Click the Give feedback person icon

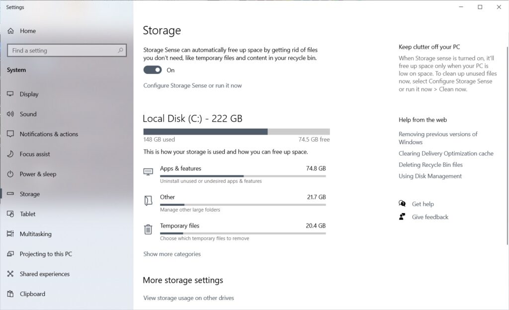[x=402, y=217]
